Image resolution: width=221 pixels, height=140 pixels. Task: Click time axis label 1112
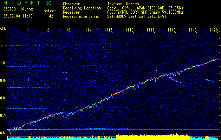coord(45,30)
